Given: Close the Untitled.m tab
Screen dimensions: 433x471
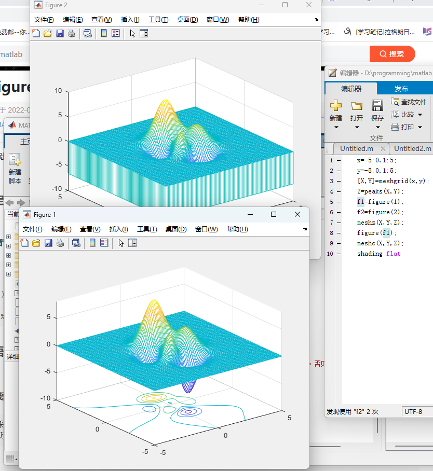Looking at the screenshot, I should 383,149.
